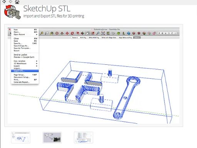Go forward with the browser forward arrow
The height and width of the screenshot is (148, 197).
(x=10, y=2)
